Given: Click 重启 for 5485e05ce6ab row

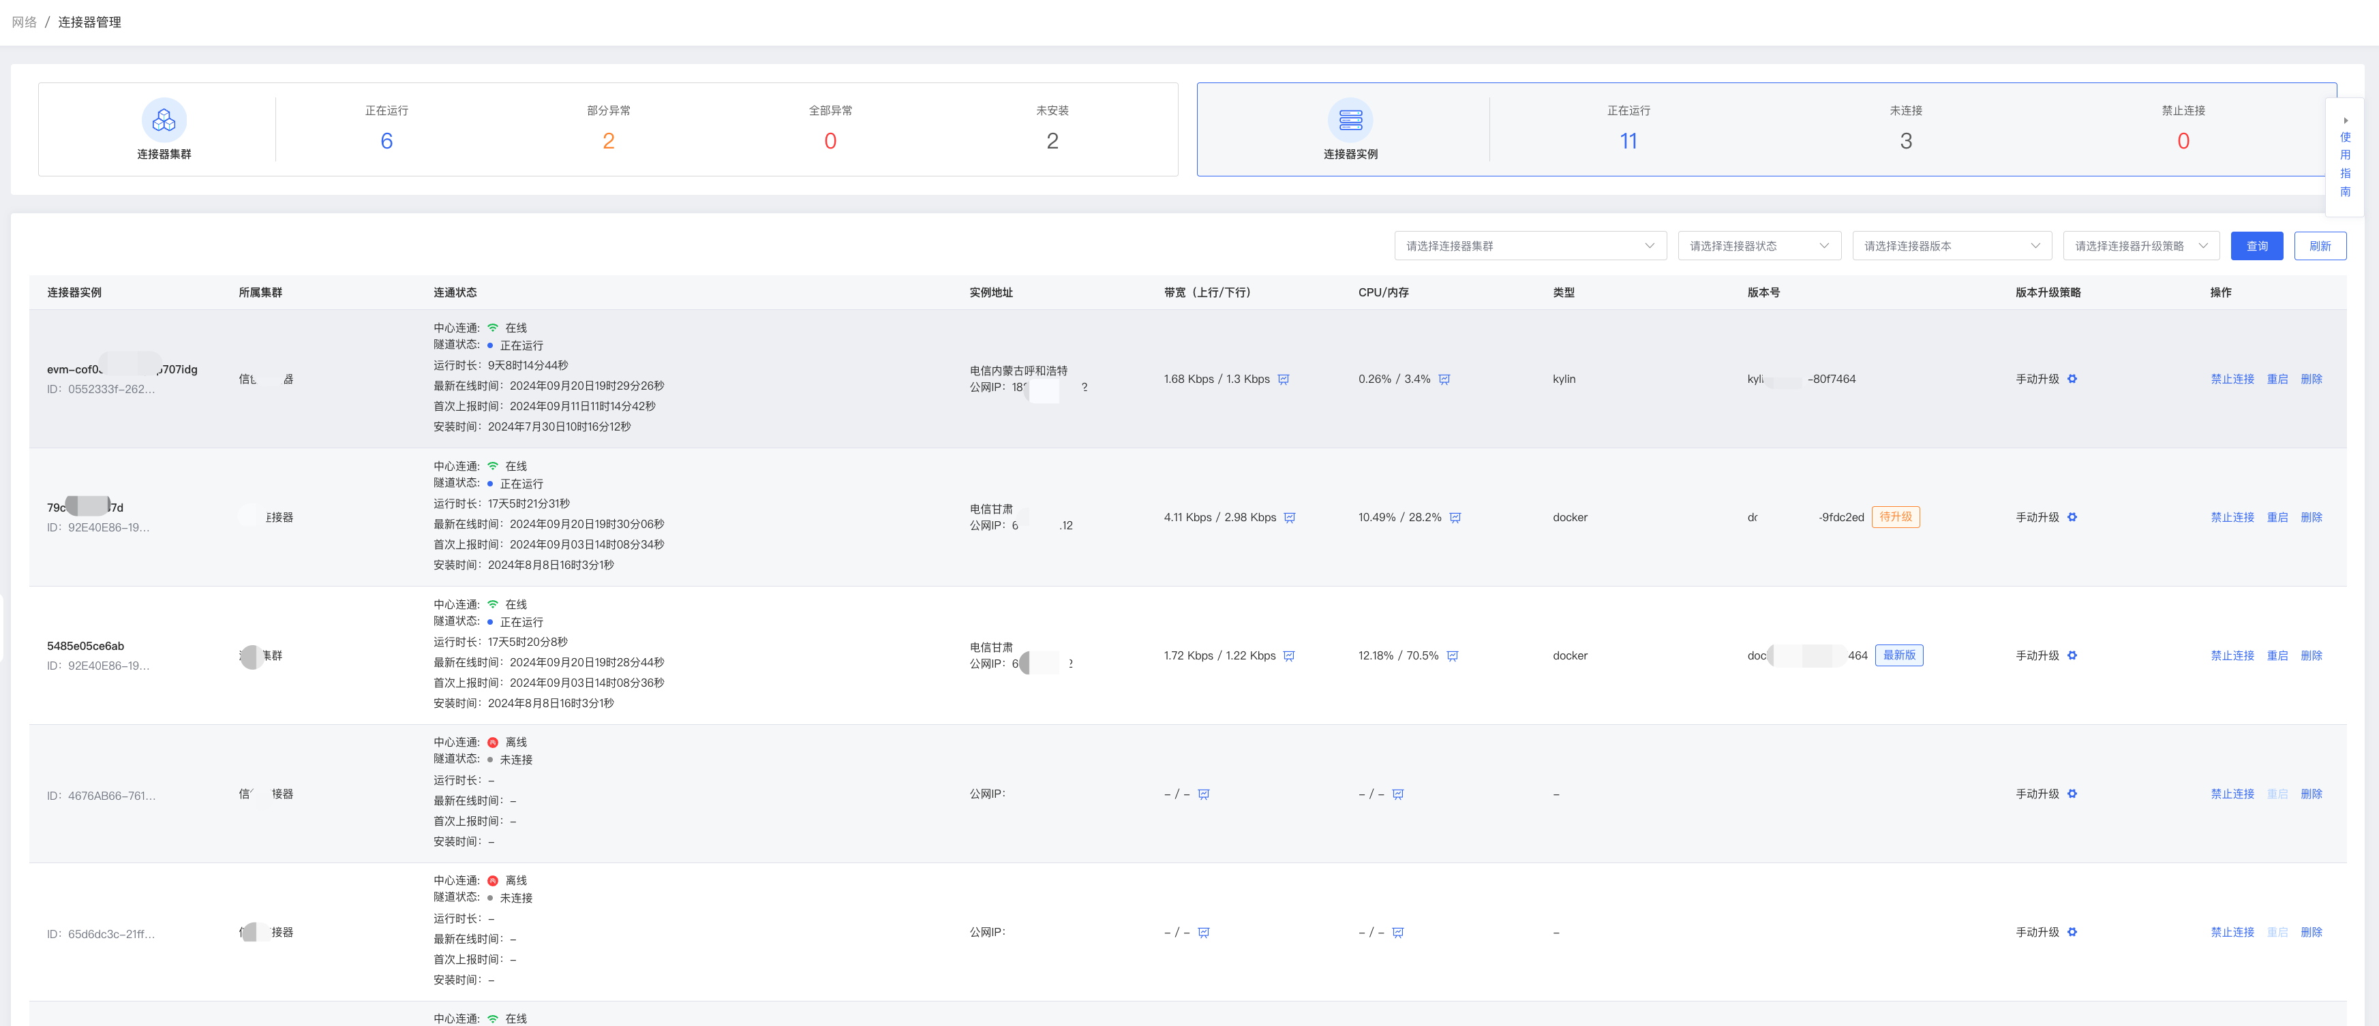Looking at the screenshot, I should [2277, 656].
